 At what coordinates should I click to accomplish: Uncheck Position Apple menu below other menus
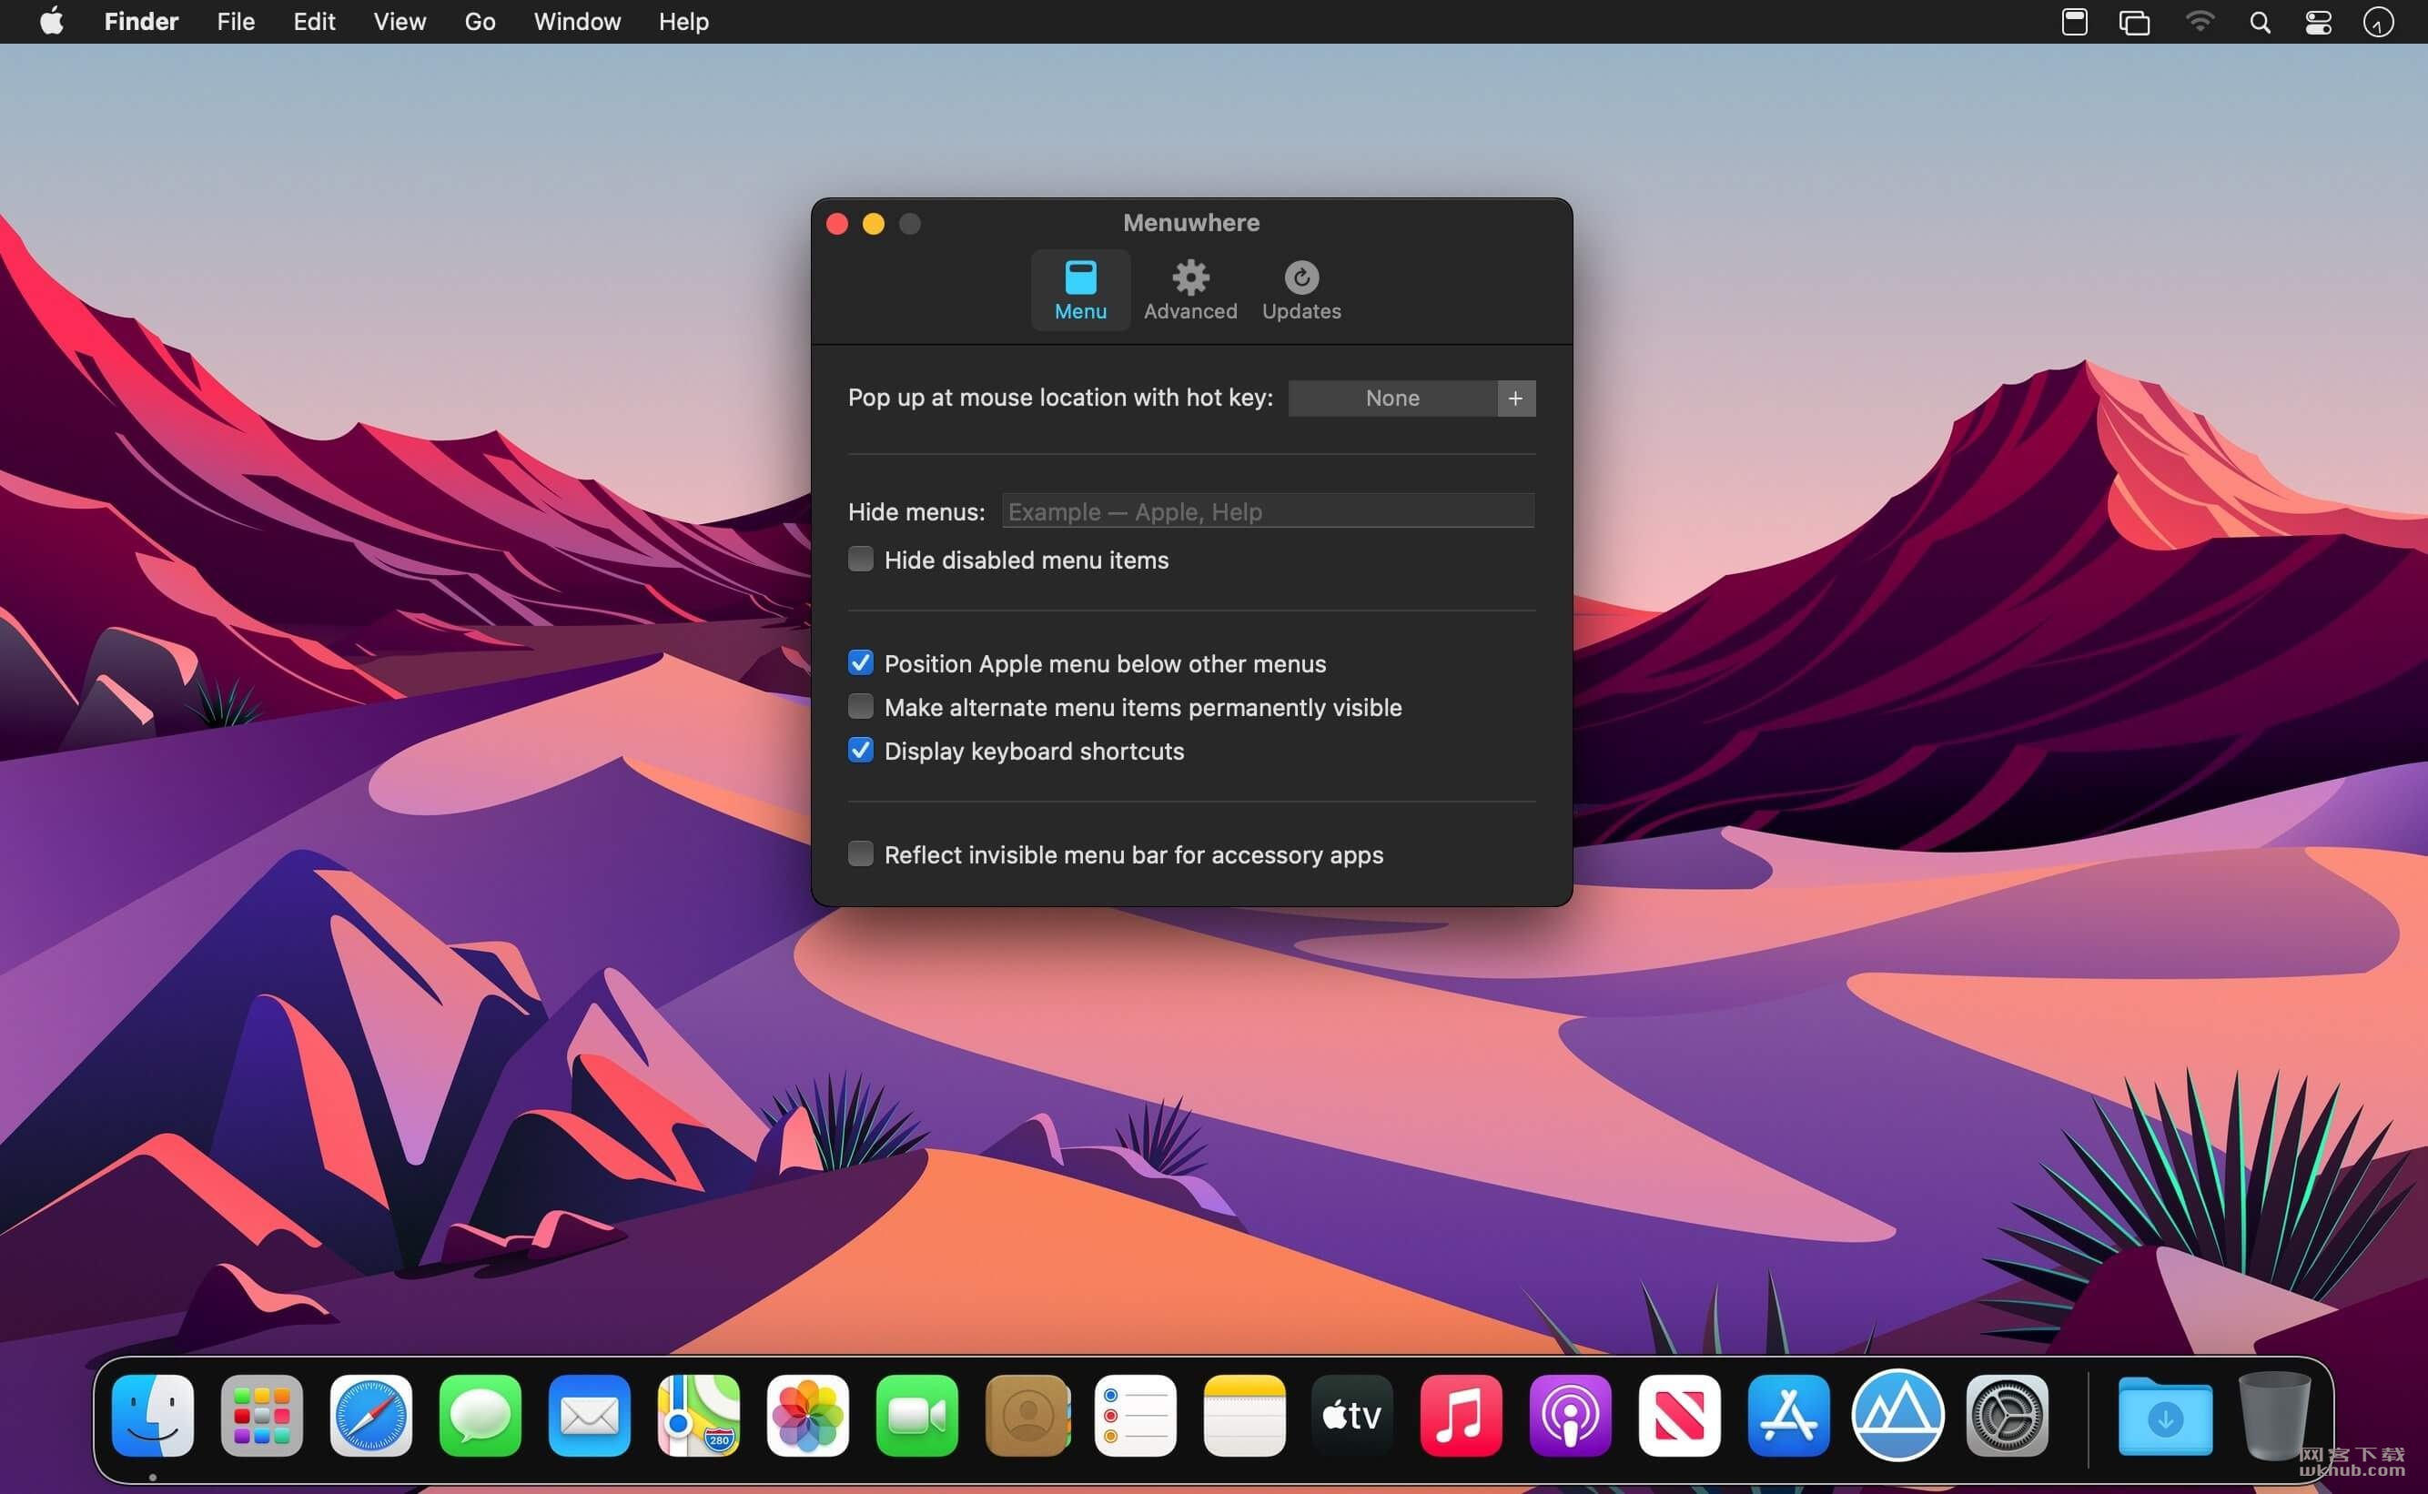tap(861, 663)
